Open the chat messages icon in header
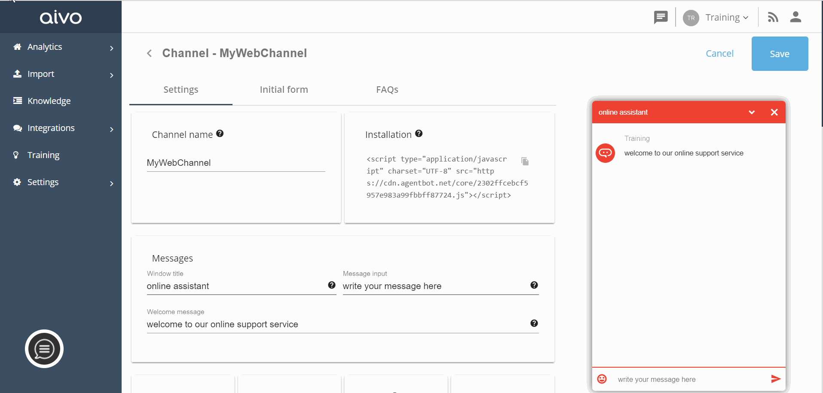The height and width of the screenshot is (393, 823). pos(661,18)
